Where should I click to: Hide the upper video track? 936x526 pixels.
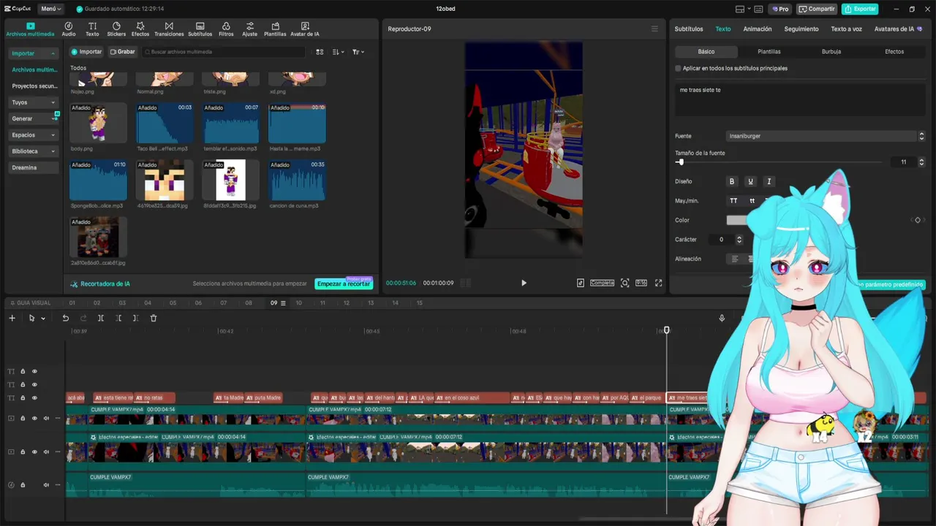coord(34,419)
